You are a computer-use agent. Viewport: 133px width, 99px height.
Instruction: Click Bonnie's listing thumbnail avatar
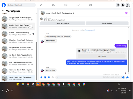(x=5, y=26)
